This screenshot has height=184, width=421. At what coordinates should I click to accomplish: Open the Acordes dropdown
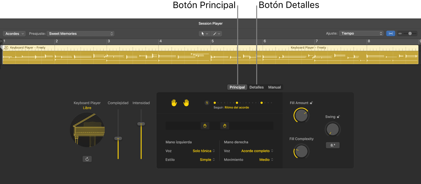(15, 34)
